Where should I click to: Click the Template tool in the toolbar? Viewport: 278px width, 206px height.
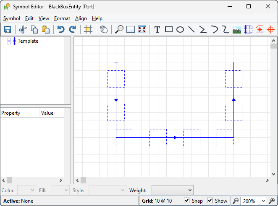coord(248,30)
